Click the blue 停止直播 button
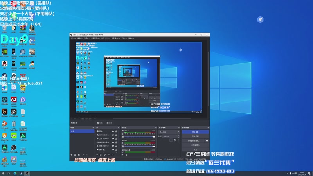 point(195,132)
